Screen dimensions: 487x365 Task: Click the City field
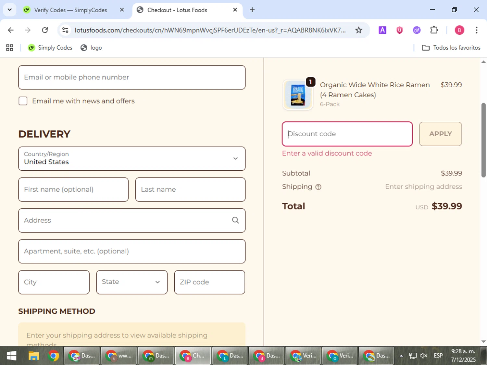(x=54, y=282)
